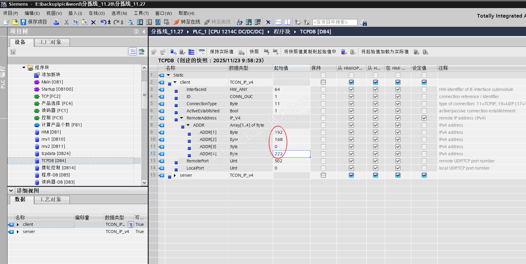Open the 项目(P) menu
This screenshot has height=264, width=526.
[x=10, y=13]
